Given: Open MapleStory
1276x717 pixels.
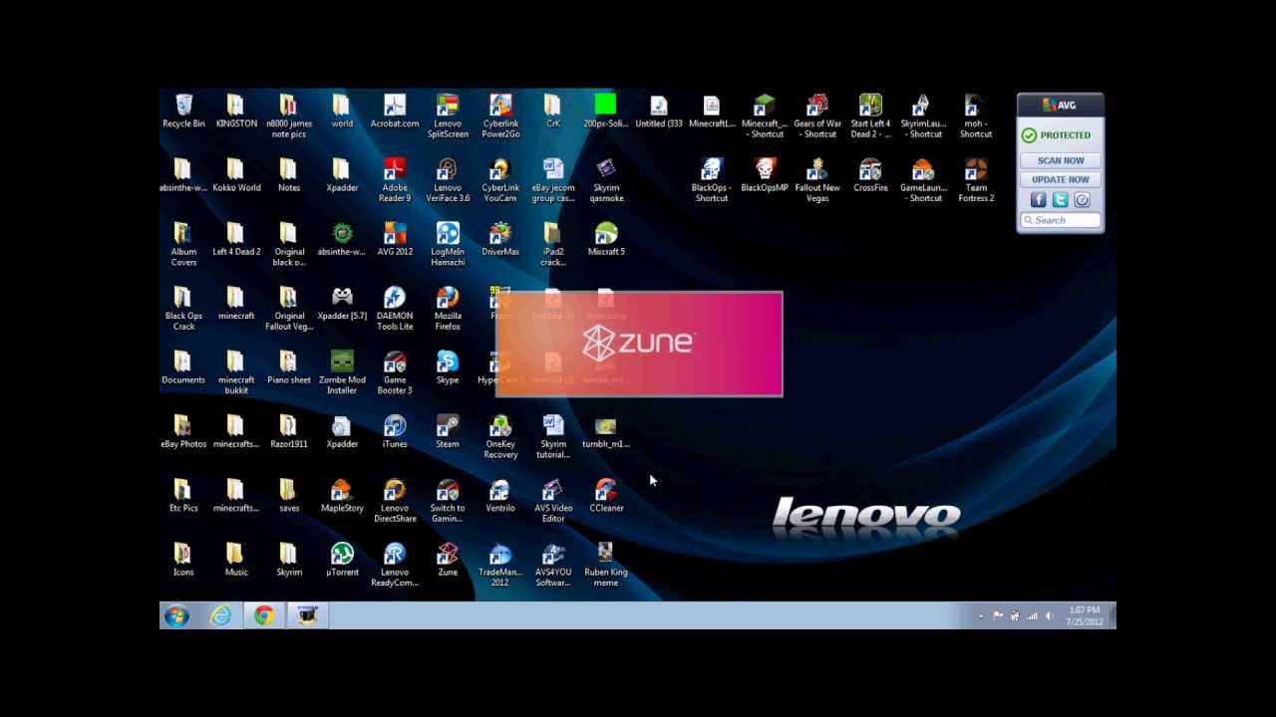Looking at the screenshot, I should coord(342,496).
